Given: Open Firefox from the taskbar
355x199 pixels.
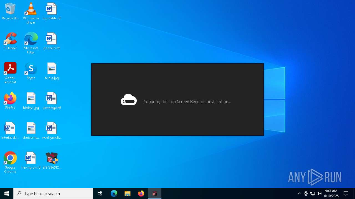Looking at the screenshot, I should 141,193.
